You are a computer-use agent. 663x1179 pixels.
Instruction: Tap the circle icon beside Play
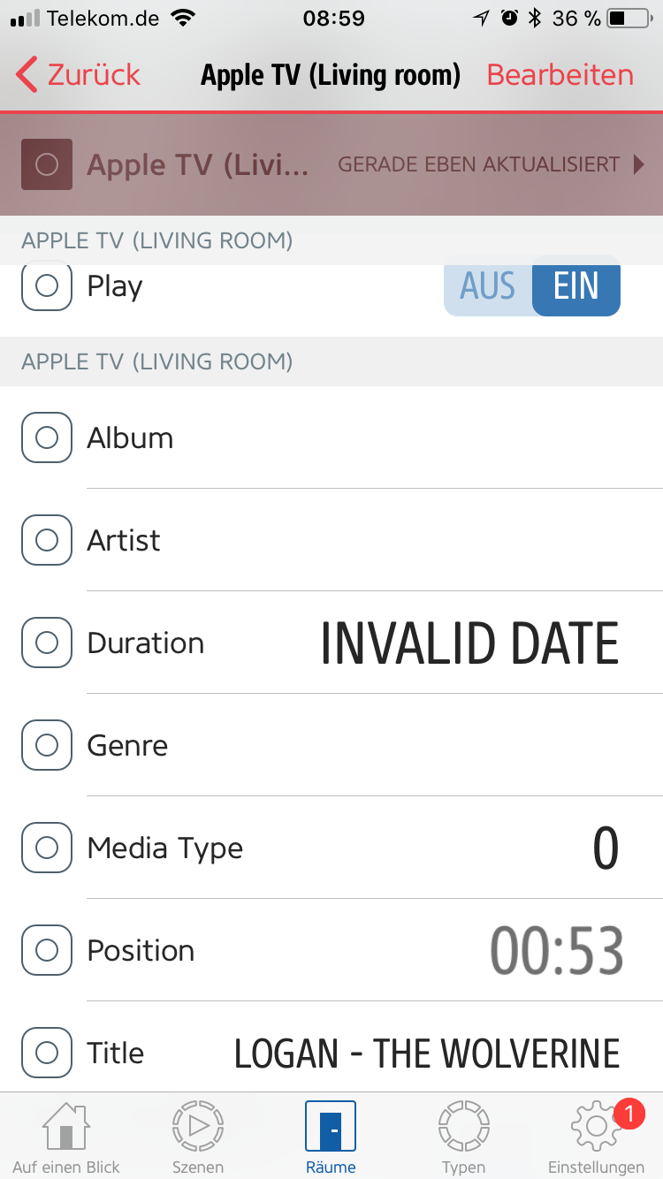click(x=47, y=286)
